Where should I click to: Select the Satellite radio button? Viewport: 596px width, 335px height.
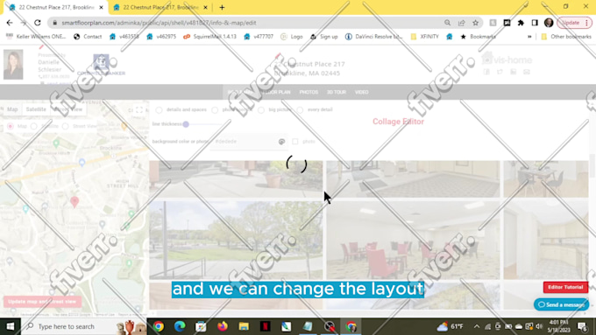coord(34,126)
